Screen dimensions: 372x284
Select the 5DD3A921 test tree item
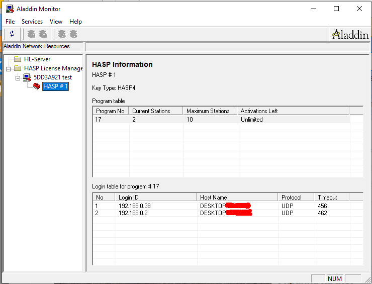pos(53,77)
